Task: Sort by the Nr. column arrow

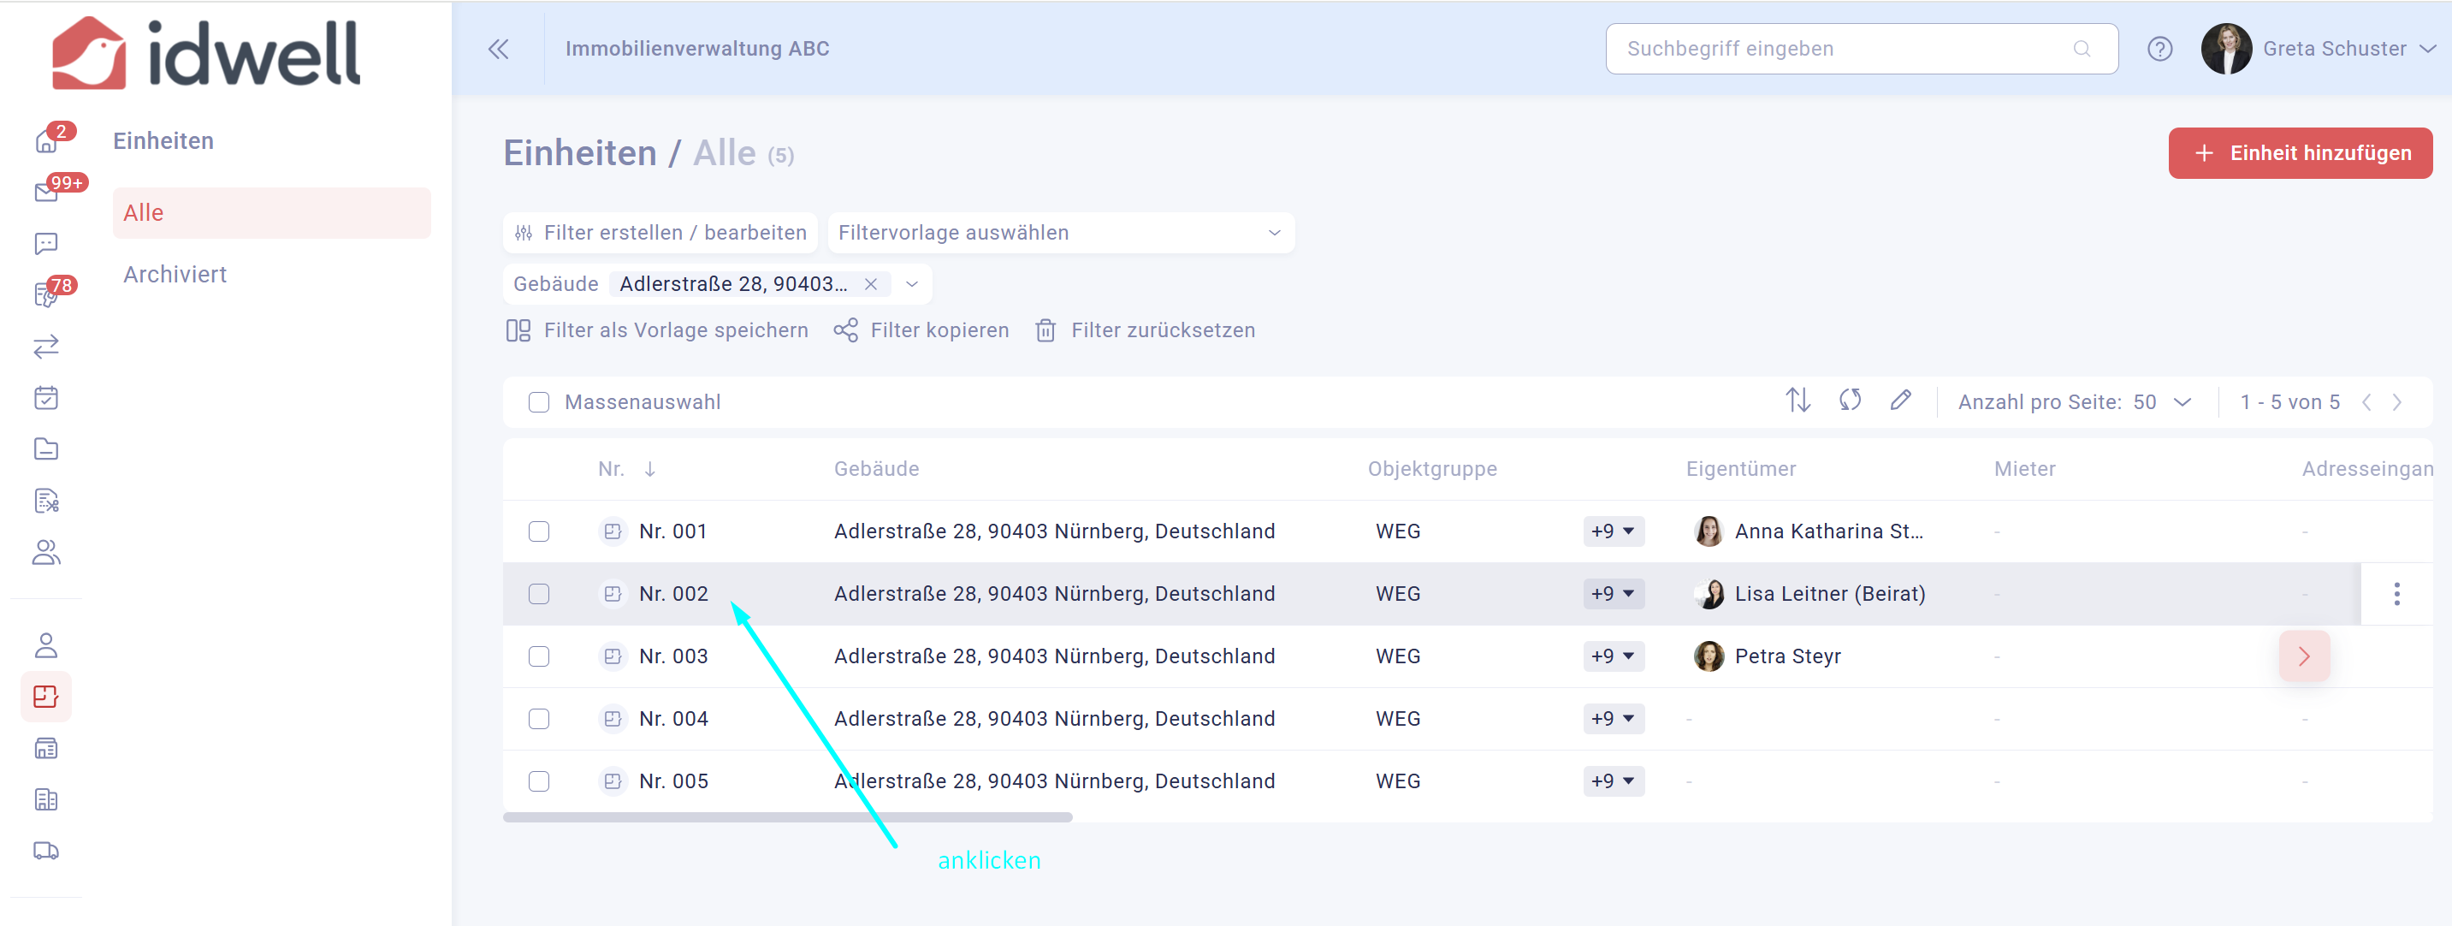Action: (650, 469)
